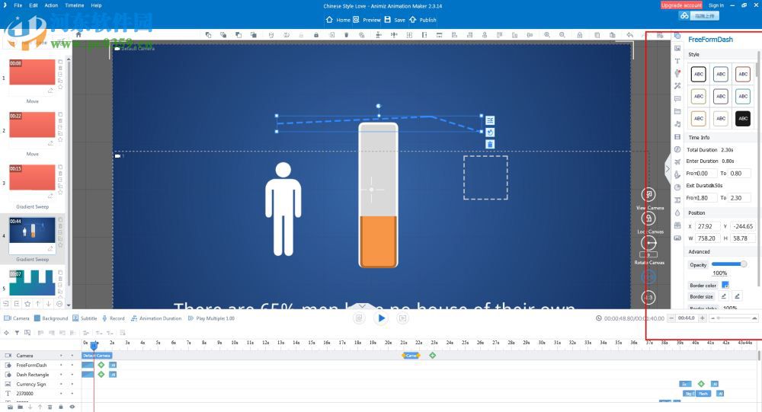Click the W width field 758.20
762x412 pixels.
tap(707, 238)
